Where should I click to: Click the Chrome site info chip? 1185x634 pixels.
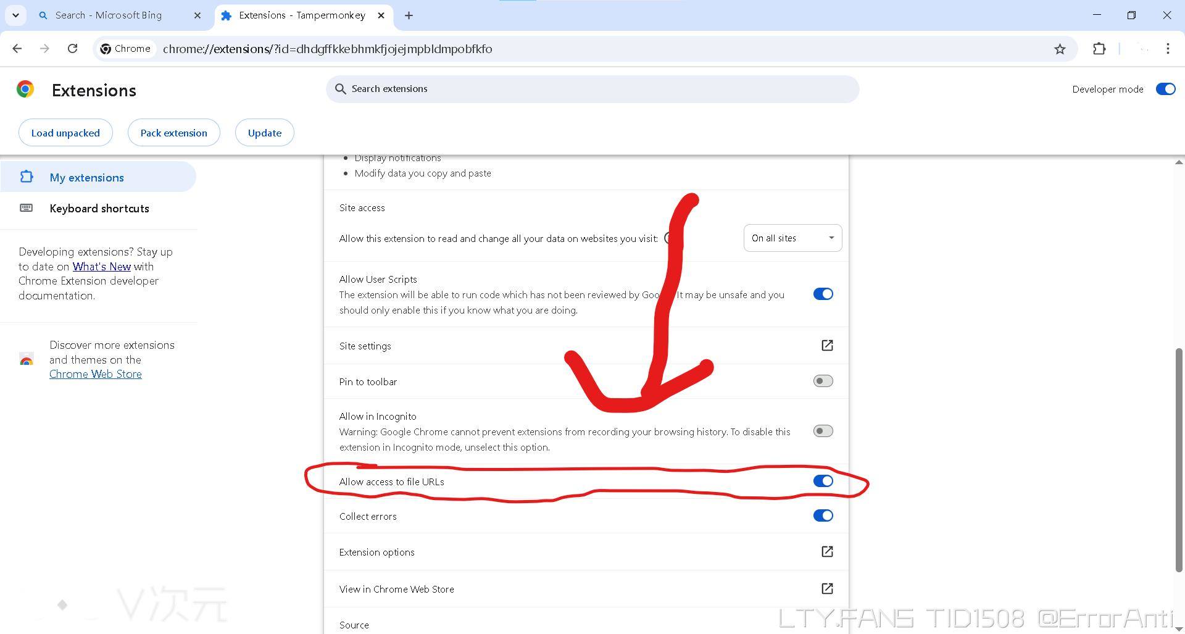126,49
